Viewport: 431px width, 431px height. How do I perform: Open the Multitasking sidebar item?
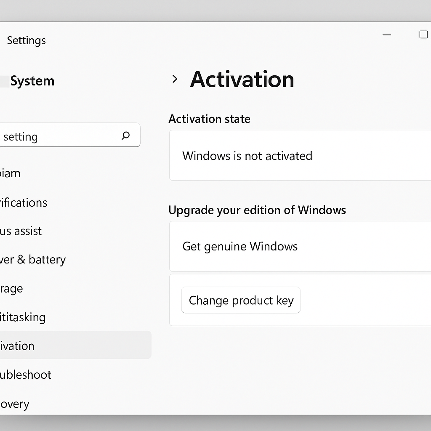pos(23,317)
